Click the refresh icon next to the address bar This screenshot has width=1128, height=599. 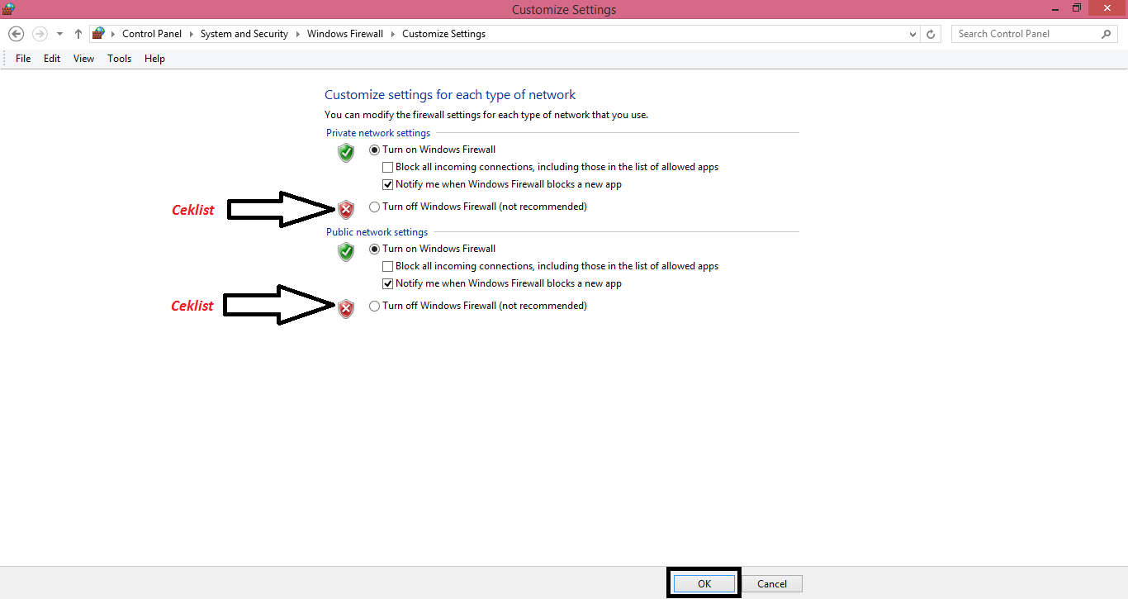(x=931, y=33)
